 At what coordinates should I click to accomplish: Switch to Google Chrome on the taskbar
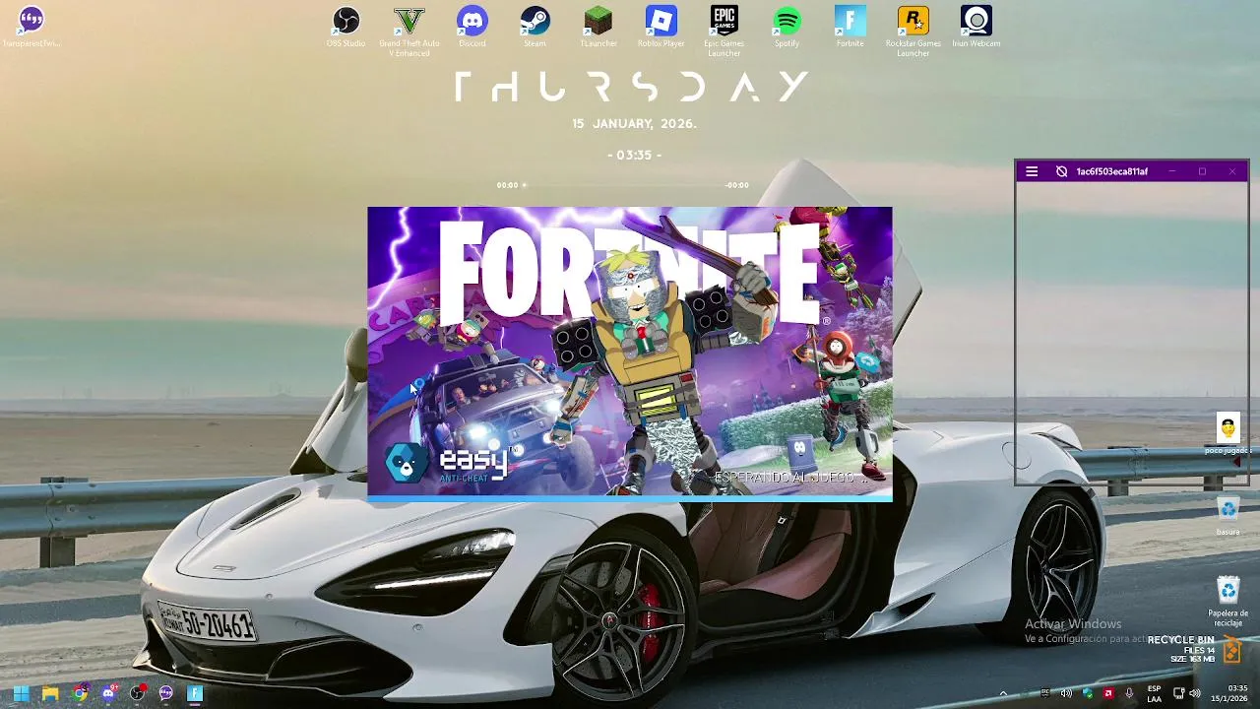tap(80, 693)
